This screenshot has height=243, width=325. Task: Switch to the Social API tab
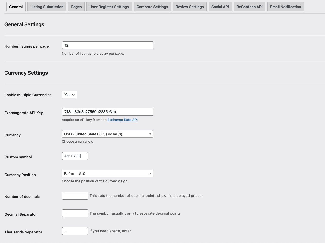[220, 7]
